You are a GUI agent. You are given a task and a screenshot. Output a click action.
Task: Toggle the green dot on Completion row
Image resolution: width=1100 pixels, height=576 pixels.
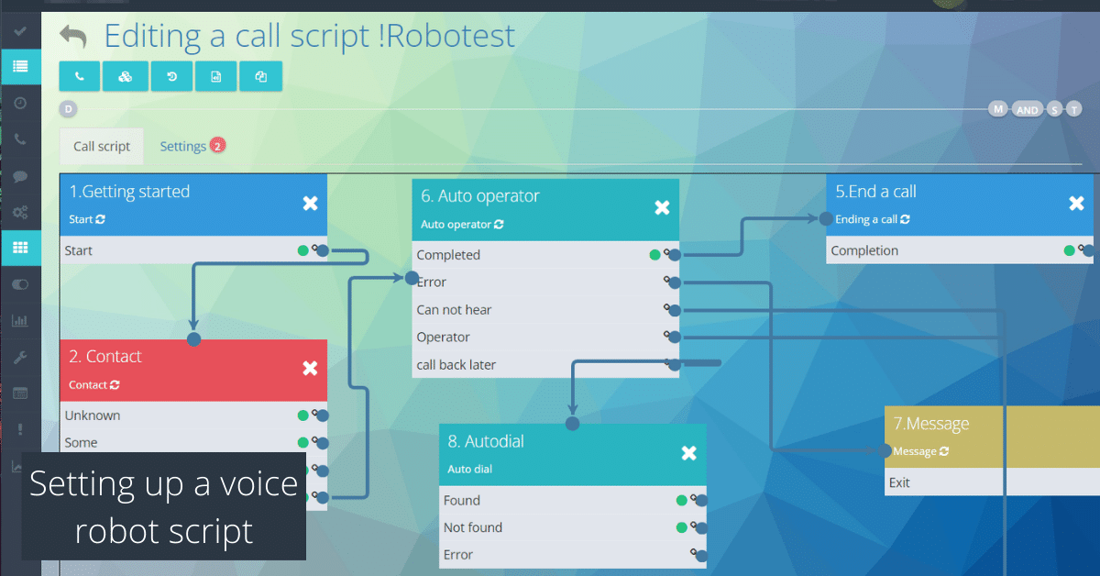[1069, 250]
